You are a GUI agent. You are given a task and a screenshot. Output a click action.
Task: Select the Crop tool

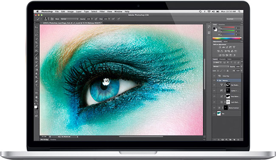pos(36,43)
